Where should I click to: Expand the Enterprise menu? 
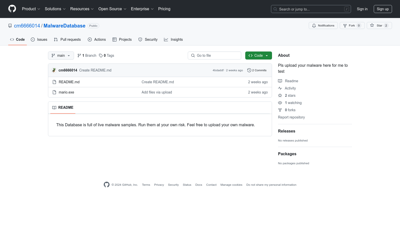[x=142, y=9]
